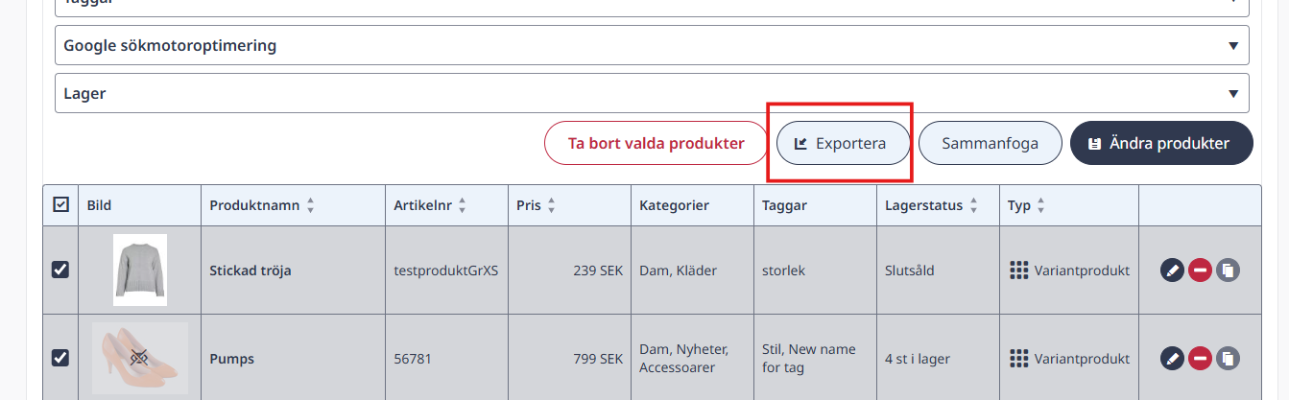Click the Sammanfoga button

click(991, 144)
